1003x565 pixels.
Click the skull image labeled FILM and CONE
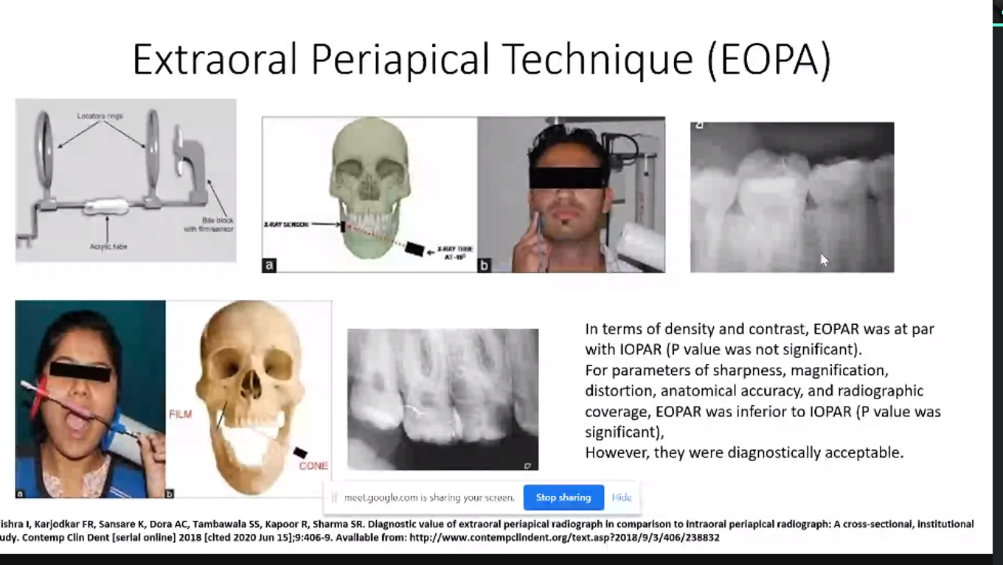[249, 399]
